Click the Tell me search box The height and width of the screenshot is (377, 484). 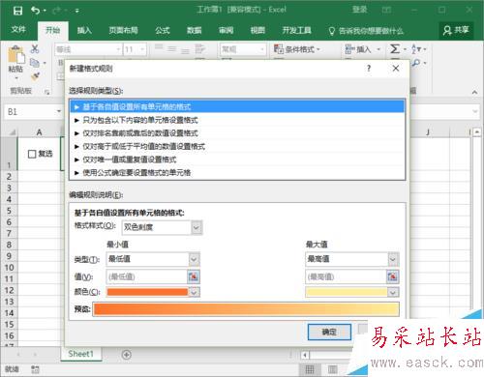point(366,31)
